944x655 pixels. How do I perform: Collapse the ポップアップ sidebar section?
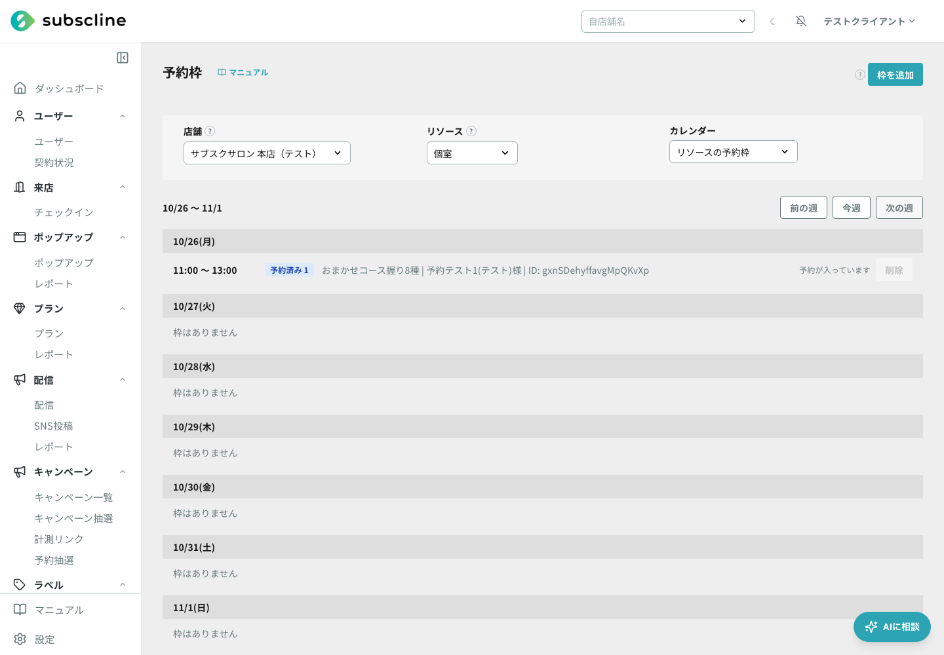(x=123, y=237)
